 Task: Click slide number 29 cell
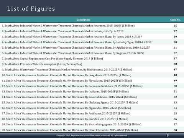(175, 37)
